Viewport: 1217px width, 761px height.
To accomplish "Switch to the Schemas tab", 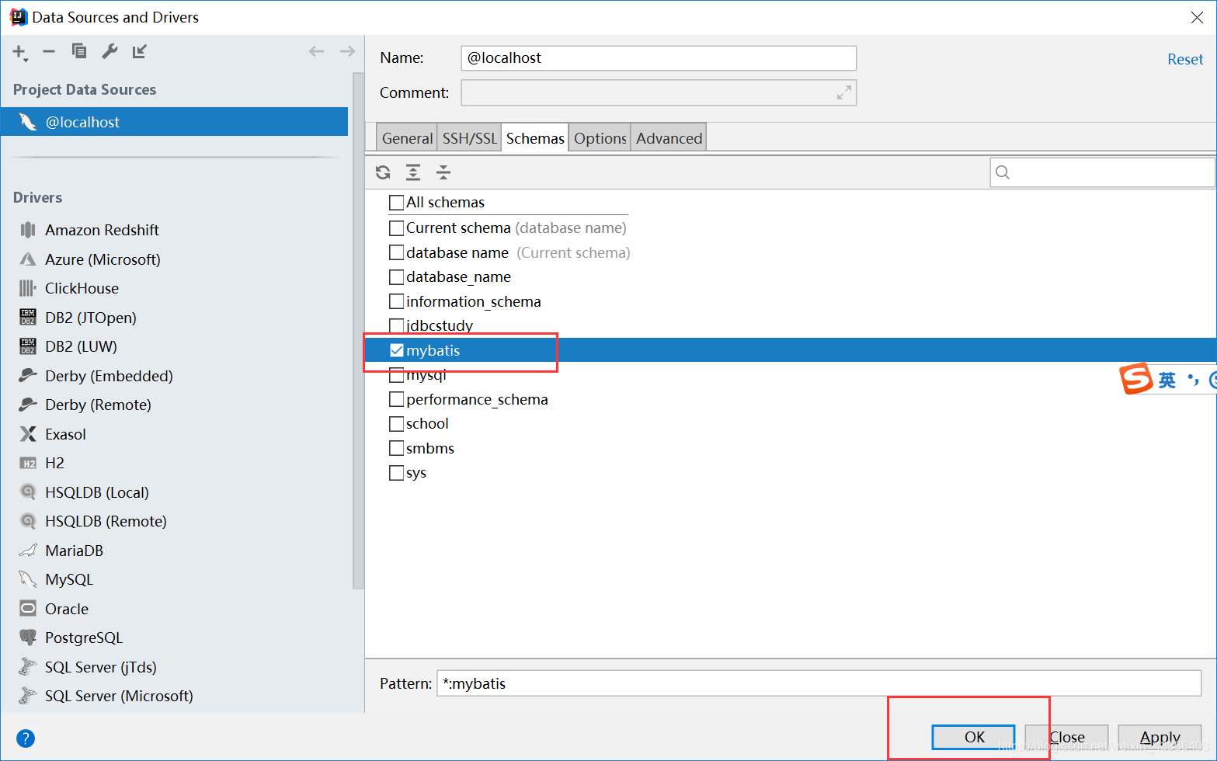I will coord(535,138).
